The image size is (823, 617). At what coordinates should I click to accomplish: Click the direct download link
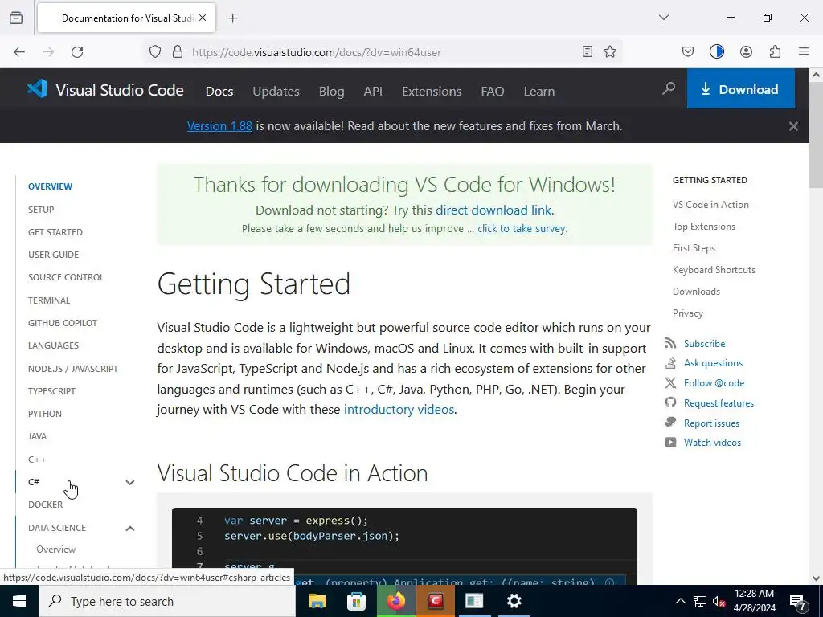coord(493,210)
